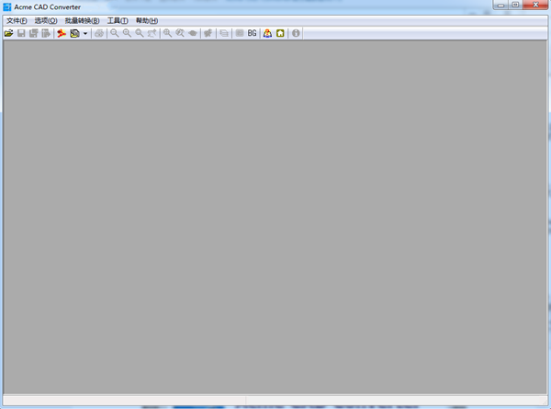Image resolution: width=551 pixels, height=409 pixels.
Task: Click the stacked floppy disks Save All icon
Action: (34, 33)
